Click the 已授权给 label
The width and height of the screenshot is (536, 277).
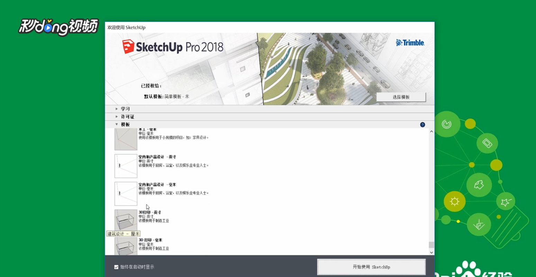pos(151,86)
